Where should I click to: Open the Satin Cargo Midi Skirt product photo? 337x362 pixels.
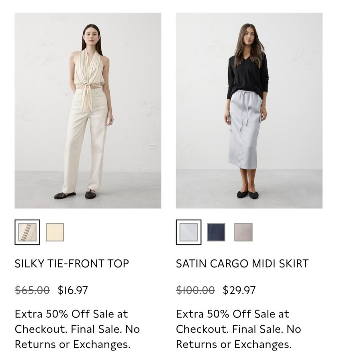pos(249,111)
